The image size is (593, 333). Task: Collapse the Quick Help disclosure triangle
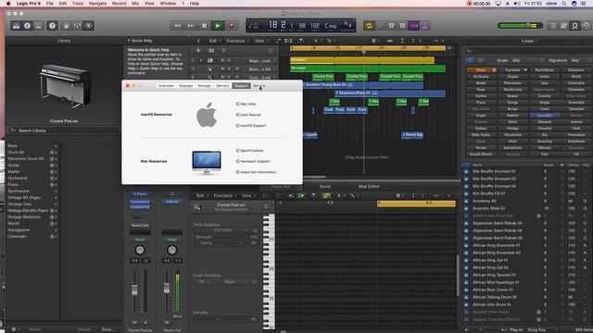pyautogui.click(x=129, y=41)
